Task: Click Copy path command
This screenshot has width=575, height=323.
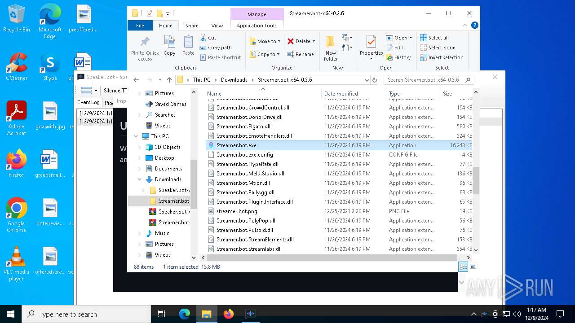Action: tap(216, 48)
